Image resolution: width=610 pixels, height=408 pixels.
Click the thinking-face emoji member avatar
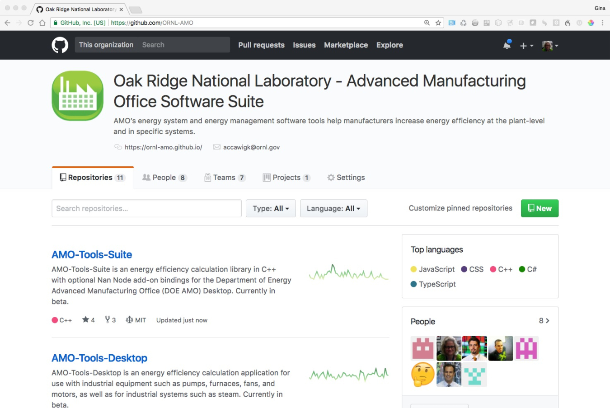(x=423, y=375)
